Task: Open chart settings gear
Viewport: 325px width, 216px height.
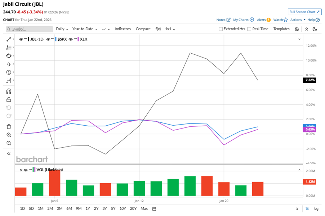Action: coord(297,29)
